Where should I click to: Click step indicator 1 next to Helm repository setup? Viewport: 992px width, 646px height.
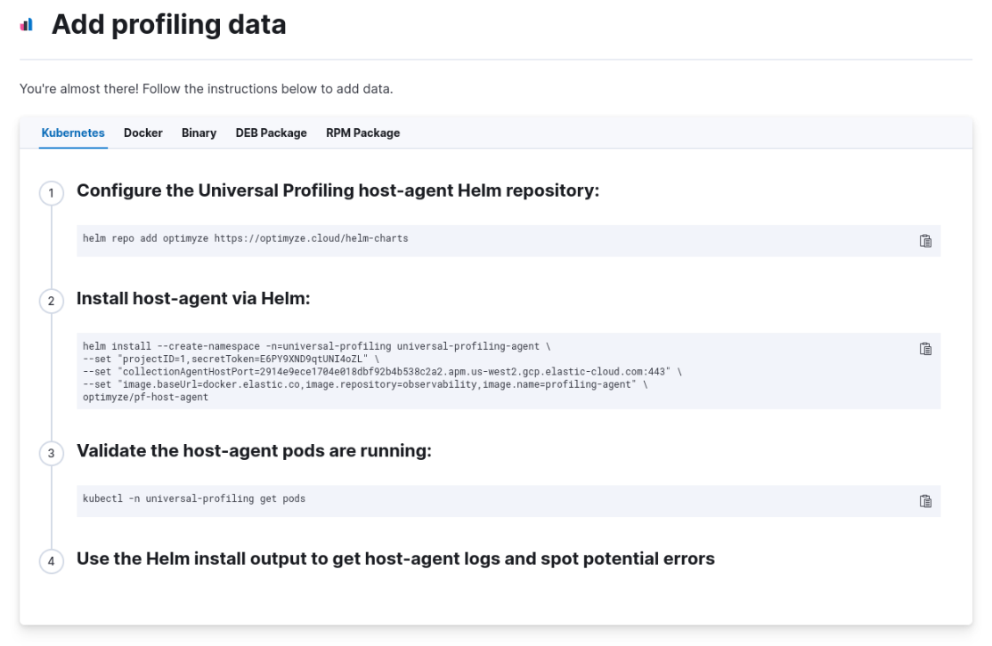coord(51,193)
